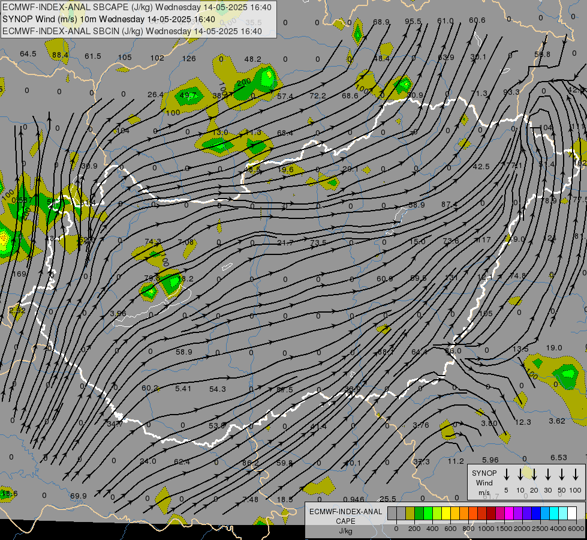Click the 30 m/s wind arrow in legend

click(x=548, y=474)
